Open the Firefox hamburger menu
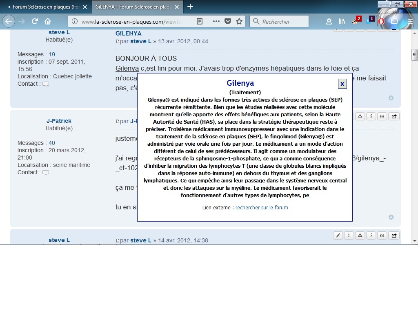Viewport: 418px width, 333px height. [410, 21]
